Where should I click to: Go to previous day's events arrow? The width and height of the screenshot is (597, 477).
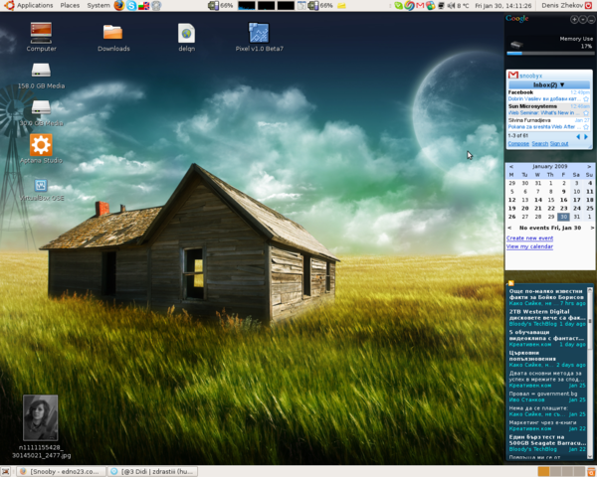(509, 228)
